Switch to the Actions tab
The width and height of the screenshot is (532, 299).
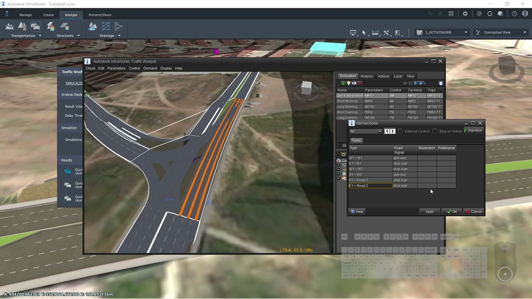pos(383,76)
